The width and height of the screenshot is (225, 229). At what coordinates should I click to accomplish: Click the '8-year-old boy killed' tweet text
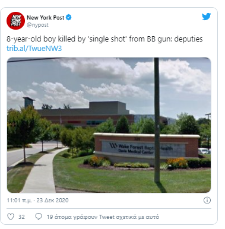coord(104,39)
